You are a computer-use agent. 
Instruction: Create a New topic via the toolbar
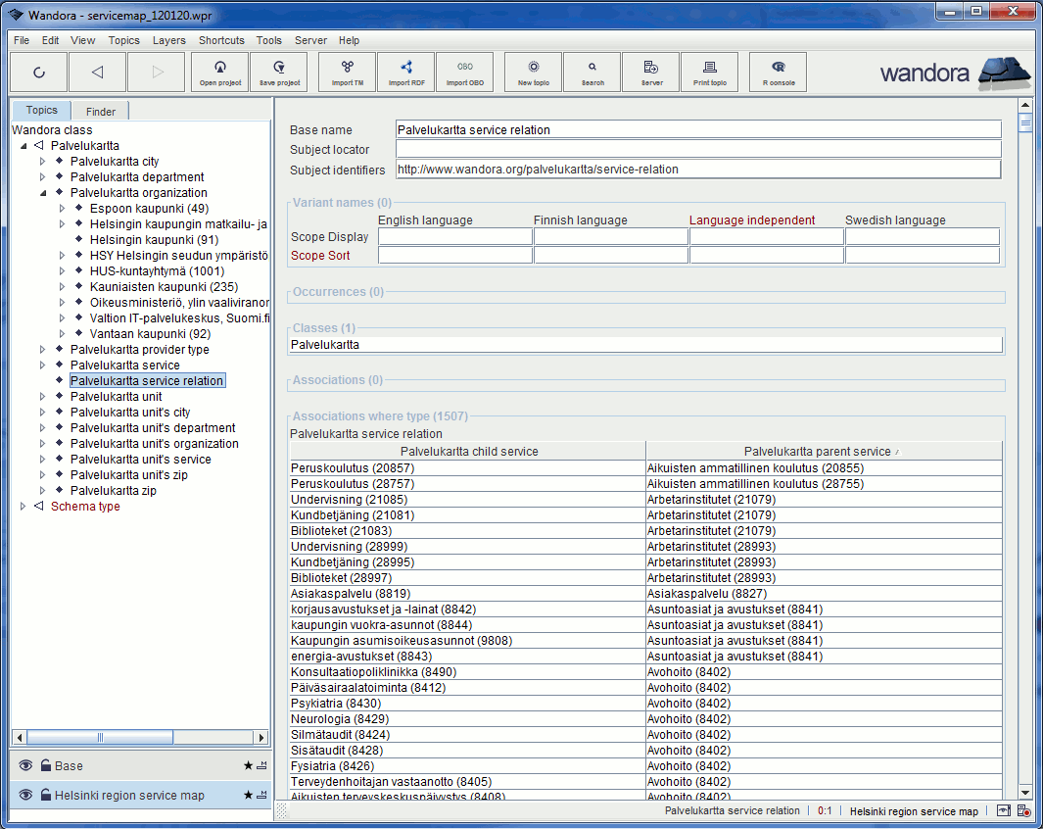tap(532, 72)
